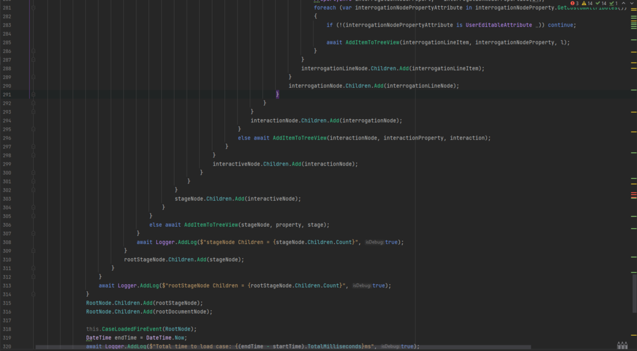Image resolution: width=637 pixels, height=351 pixels.
Task: Click Logger.AddLog call on line 308
Action: (x=176, y=242)
